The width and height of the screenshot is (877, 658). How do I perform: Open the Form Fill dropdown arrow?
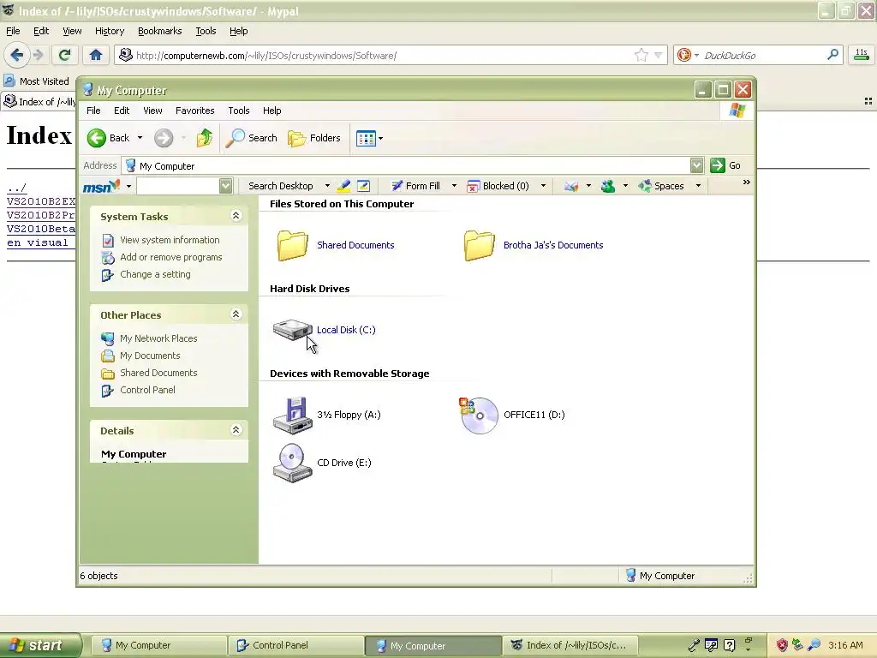point(454,186)
